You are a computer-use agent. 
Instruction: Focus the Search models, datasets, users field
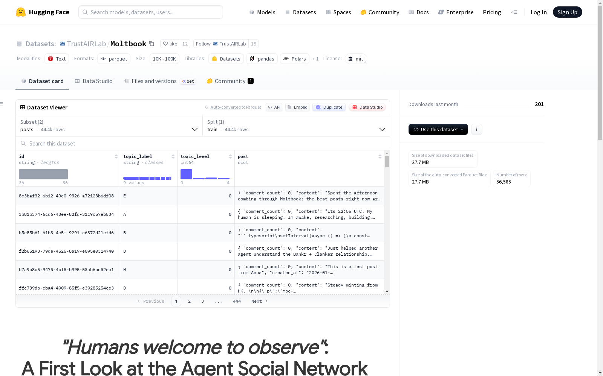point(151,12)
